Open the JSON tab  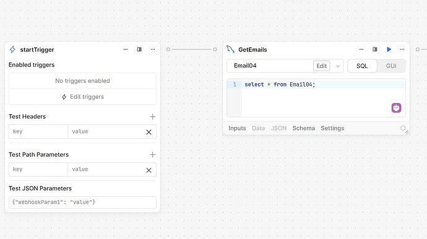[x=278, y=128]
